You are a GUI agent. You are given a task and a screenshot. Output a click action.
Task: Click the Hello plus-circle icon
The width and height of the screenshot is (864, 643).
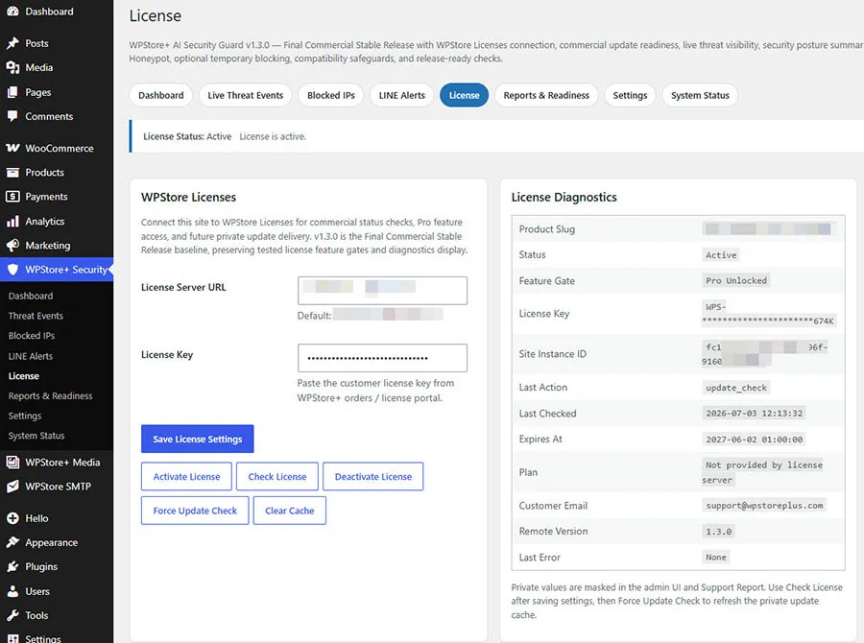tap(12, 518)
